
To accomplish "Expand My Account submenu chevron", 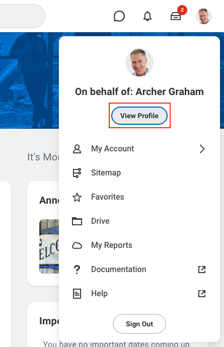I will pos(202,149).
